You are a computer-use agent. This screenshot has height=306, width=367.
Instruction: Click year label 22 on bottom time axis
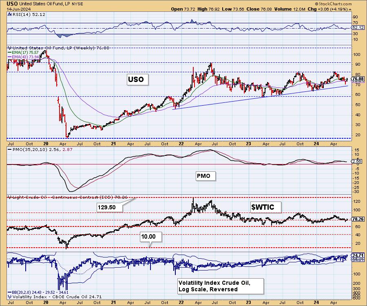[x=181, y=302]
